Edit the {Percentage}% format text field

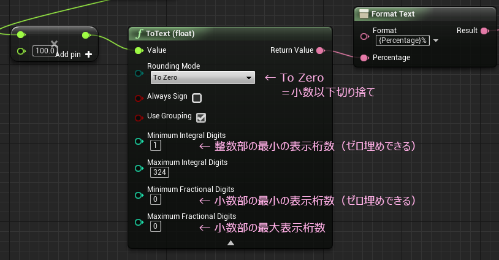[x=403, y=40]
